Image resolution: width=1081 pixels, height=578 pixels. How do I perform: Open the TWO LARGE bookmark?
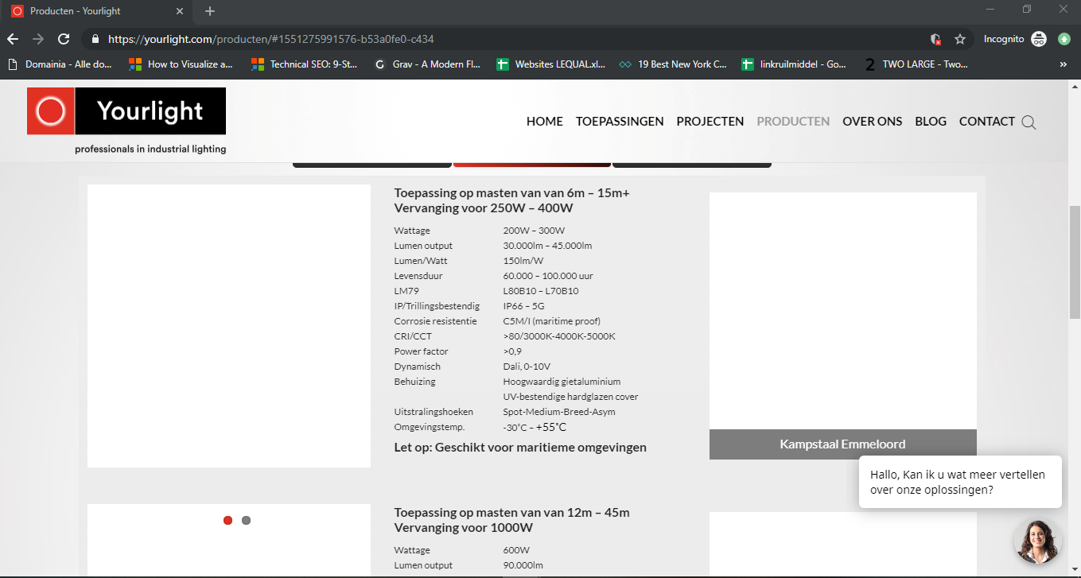(x=916, y=64)
